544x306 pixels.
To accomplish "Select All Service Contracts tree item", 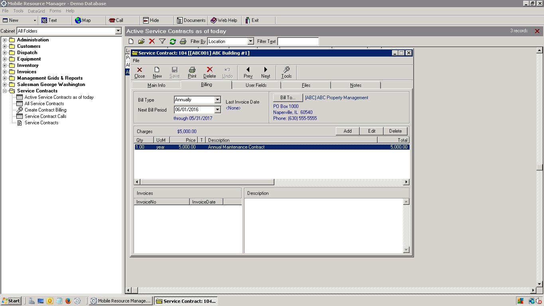I will click(44, 104).
